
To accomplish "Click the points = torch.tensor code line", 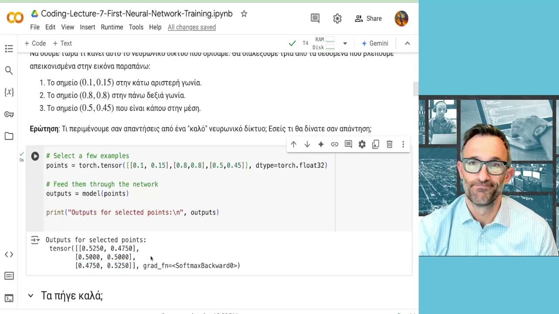I will (x=186, y=165).
